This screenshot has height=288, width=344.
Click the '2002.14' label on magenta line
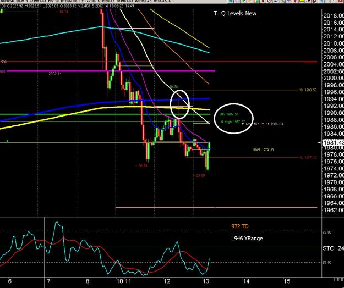(x=55, y=74)
